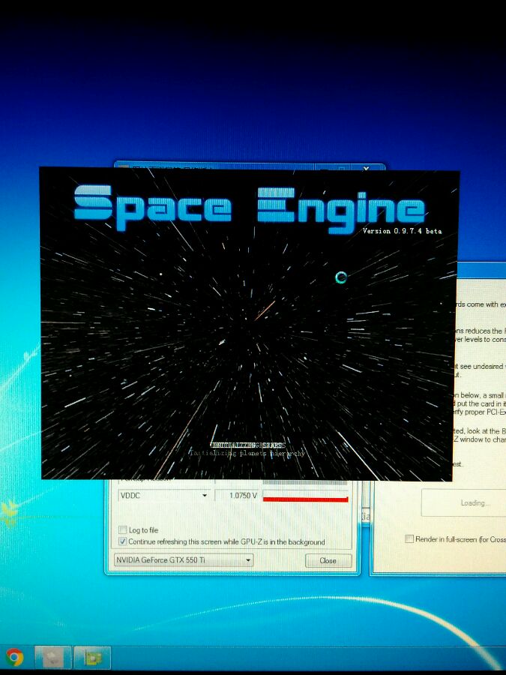Click Version 0.9.7.4 beta text
This screenshot has width=506, height=675.
pyautogui.click(x=402, y=231)
